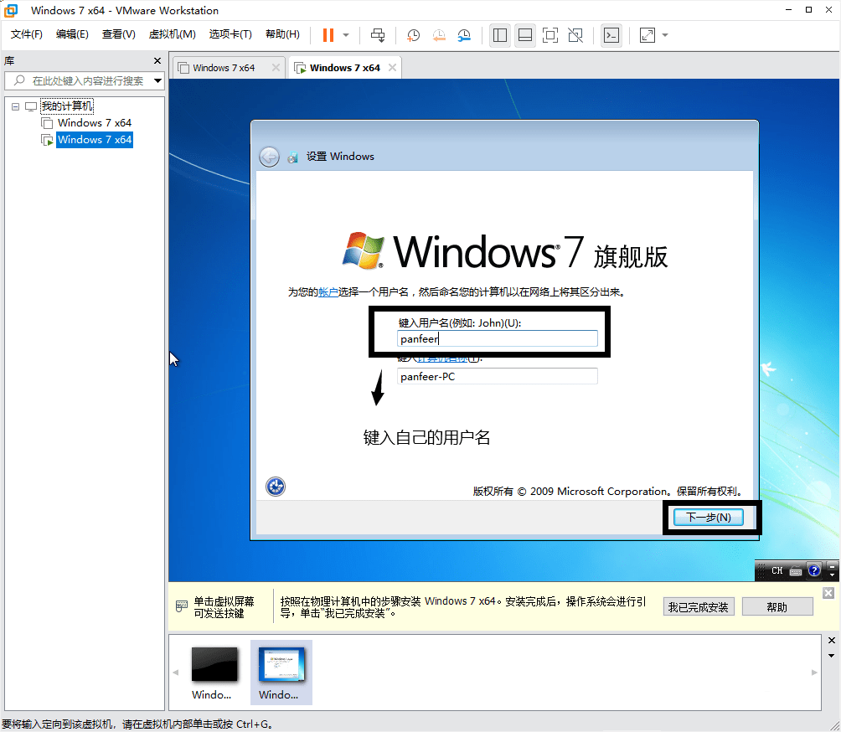The image size is (841, 732).
Task: Collapse the 我的计算机 tree node
Action: (16, 106)
